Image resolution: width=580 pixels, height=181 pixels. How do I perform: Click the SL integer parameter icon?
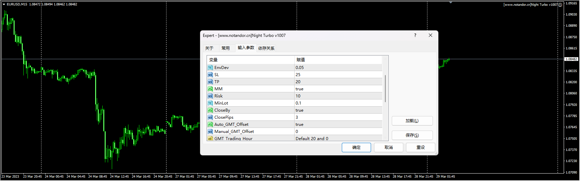[x=210, y=75]
